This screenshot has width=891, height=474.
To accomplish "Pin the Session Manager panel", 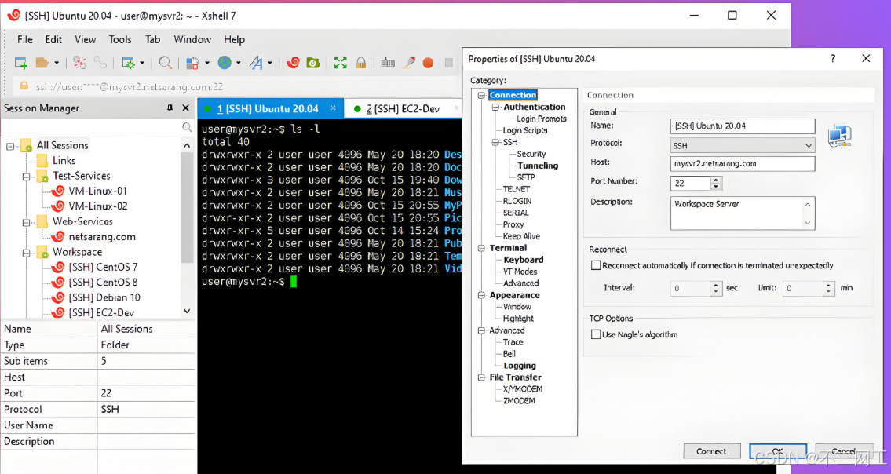I will pos(170,108).
